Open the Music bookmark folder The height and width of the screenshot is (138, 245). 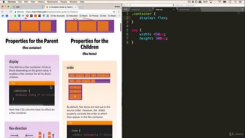click(x=112, y=16)
